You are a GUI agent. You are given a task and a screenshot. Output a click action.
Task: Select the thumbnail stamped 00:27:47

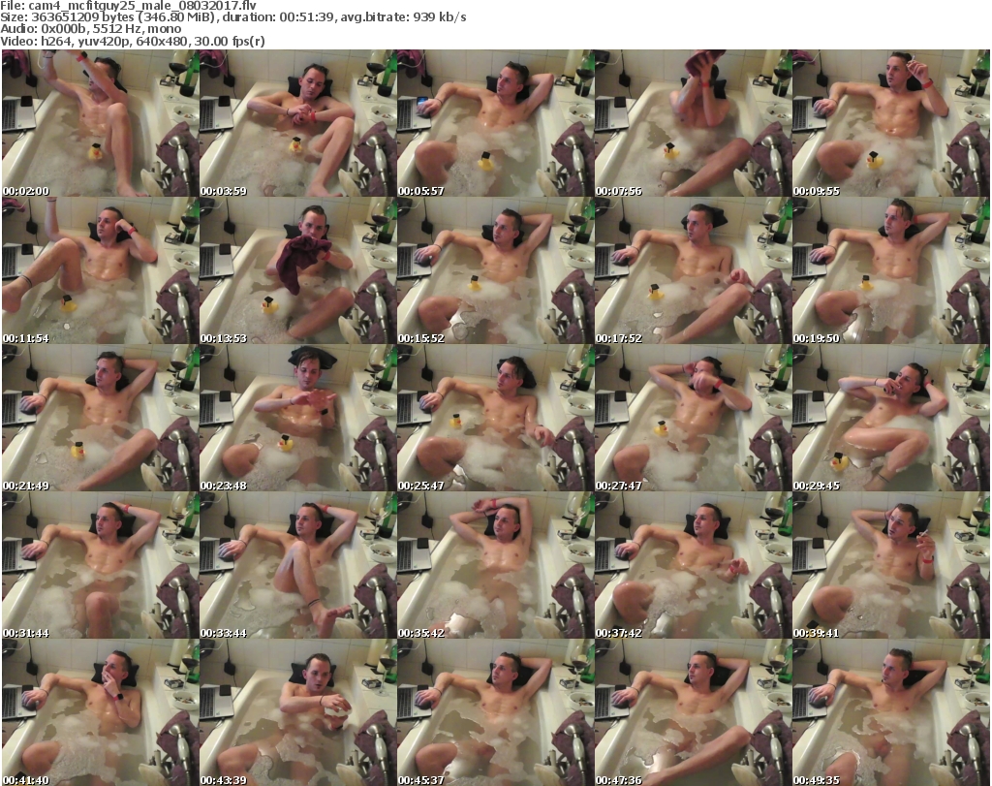[x=693, y=419]
